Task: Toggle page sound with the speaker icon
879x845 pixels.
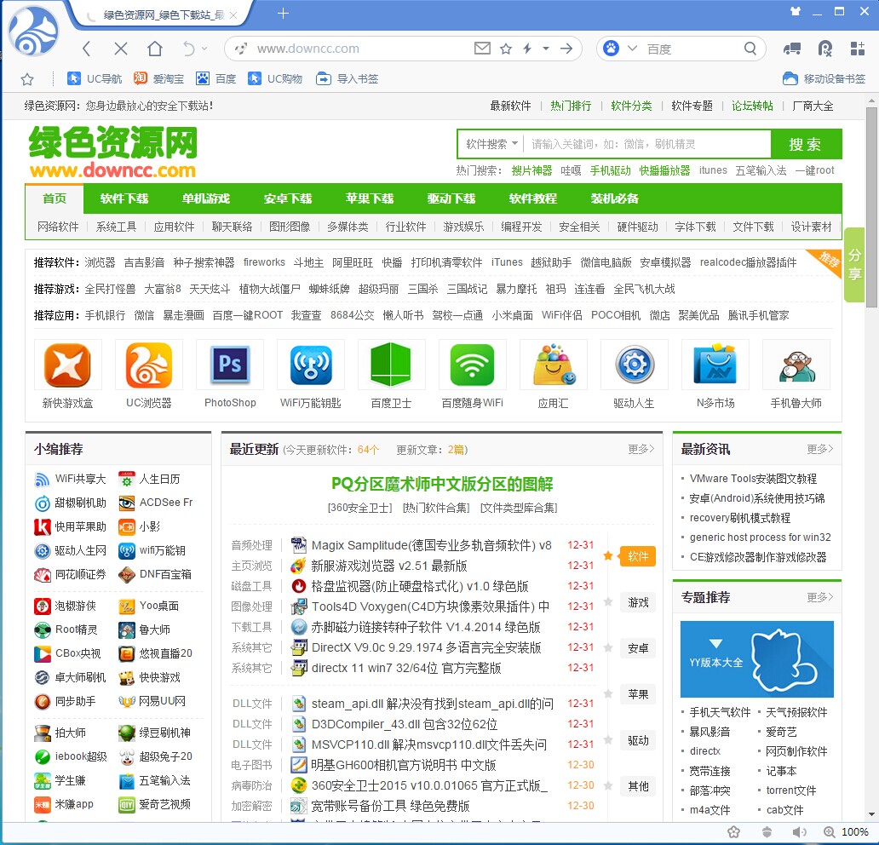Action: pyautogui.click(x=799, y=831)
